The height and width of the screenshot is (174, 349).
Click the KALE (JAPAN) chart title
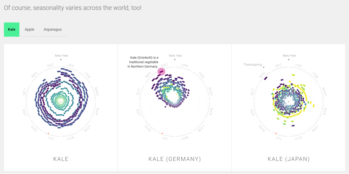(x=288, y=159)
